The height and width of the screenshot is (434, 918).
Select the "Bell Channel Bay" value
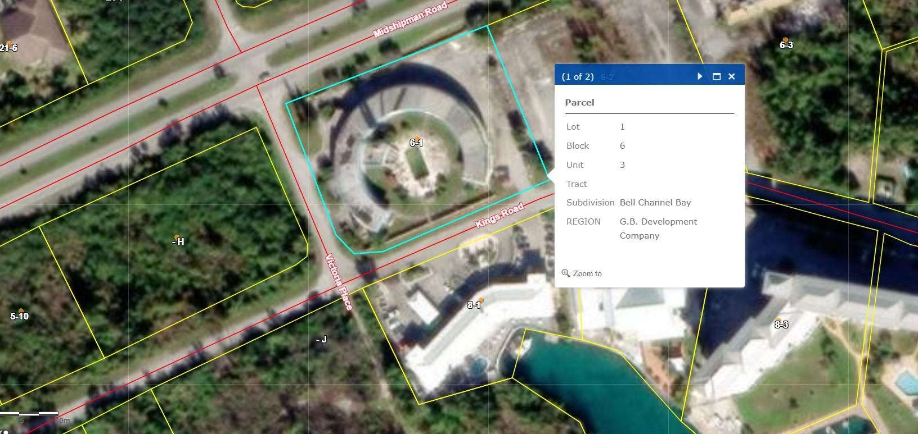[655, 203]
